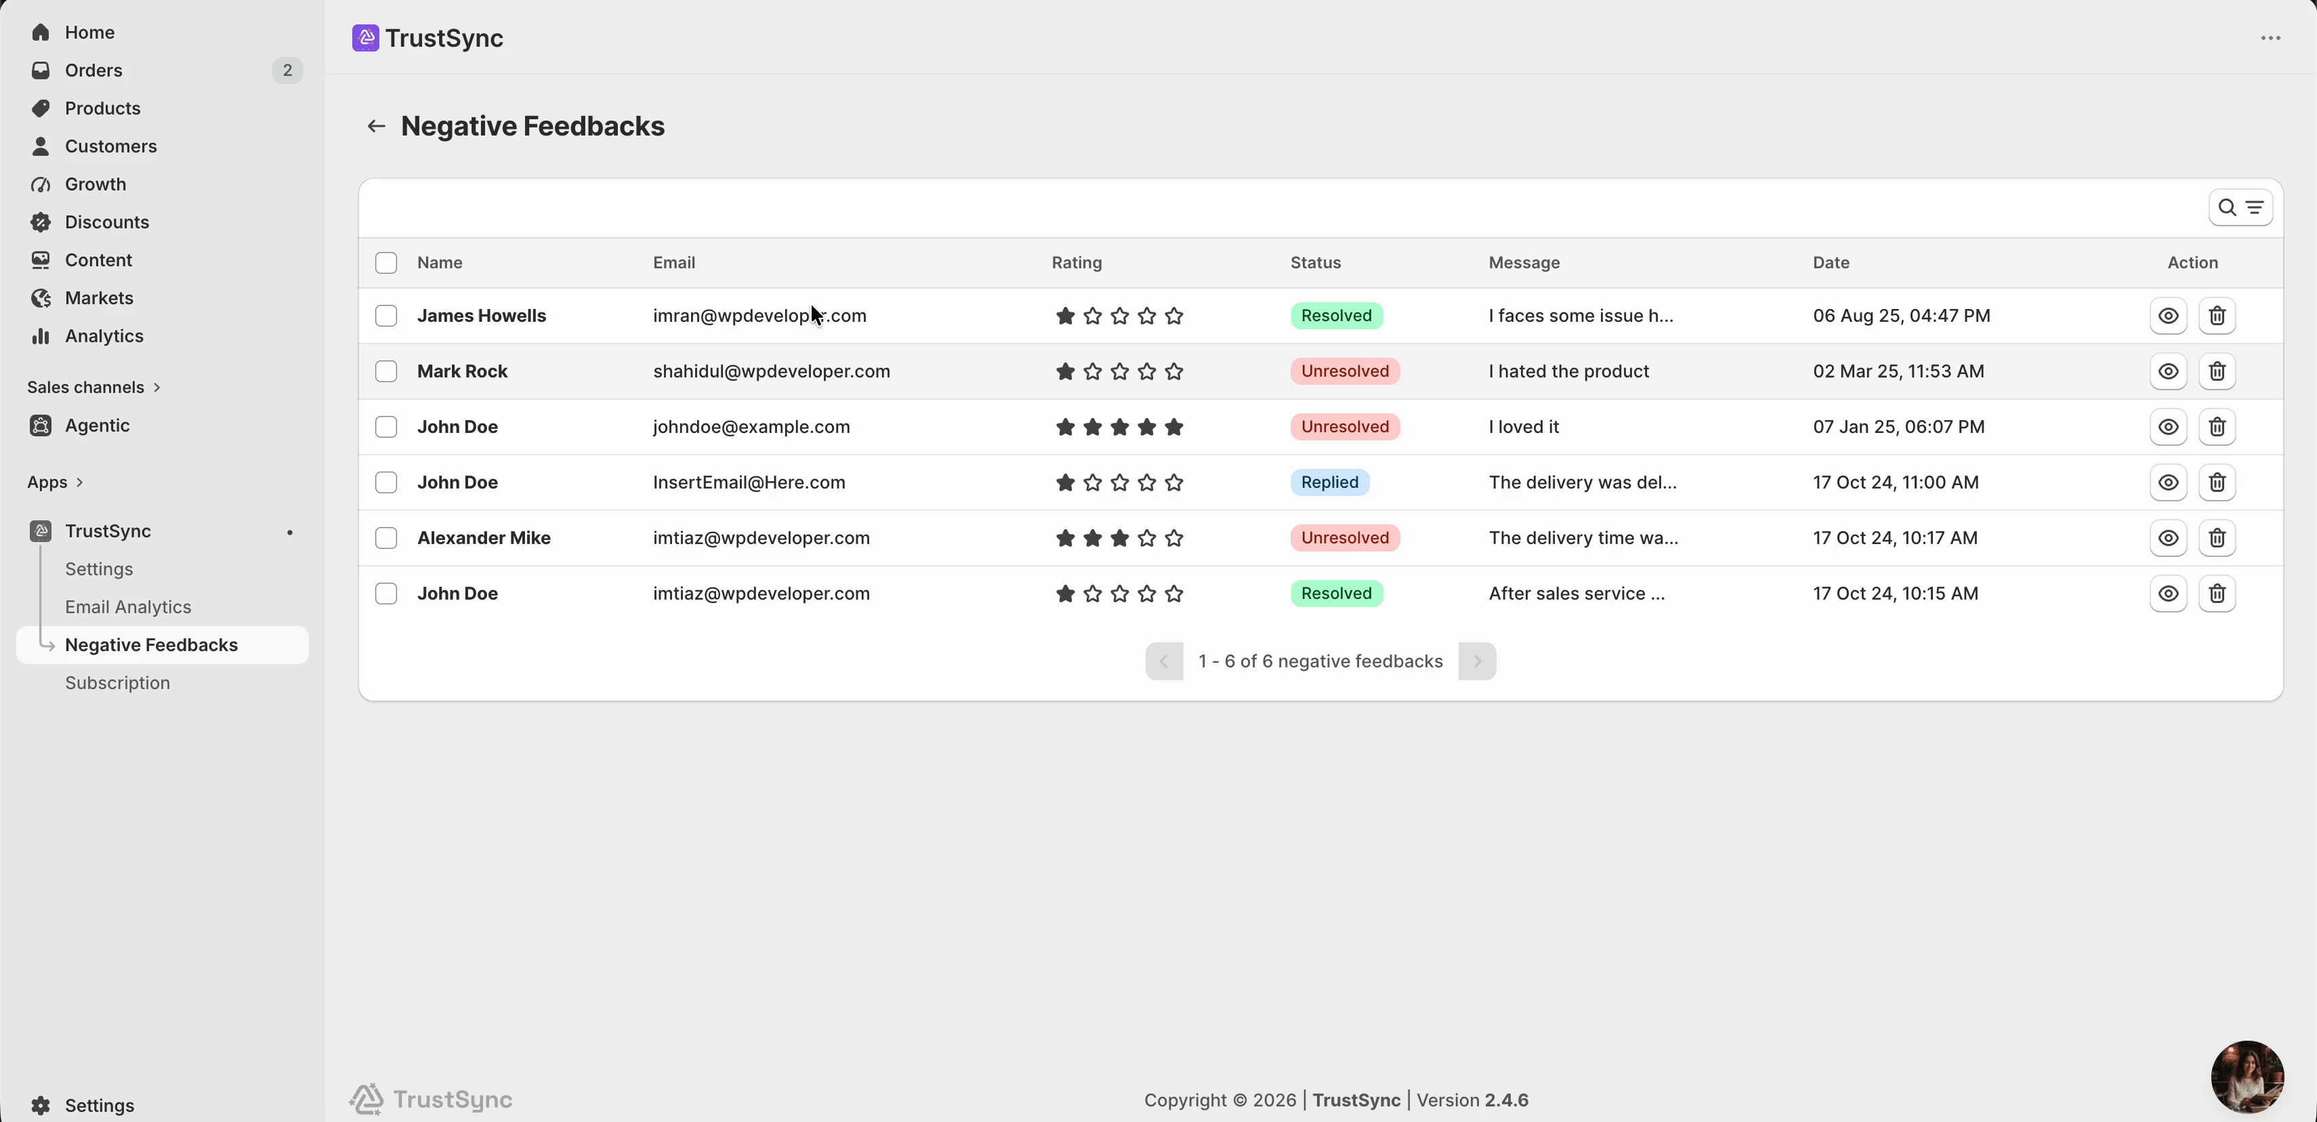Click the Analytics bar chart icon

click(x=41, y=335)
